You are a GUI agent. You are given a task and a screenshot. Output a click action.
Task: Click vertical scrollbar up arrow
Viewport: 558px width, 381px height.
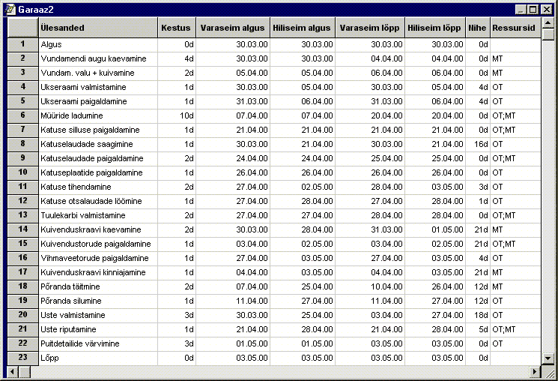click(x=548, y=23)
